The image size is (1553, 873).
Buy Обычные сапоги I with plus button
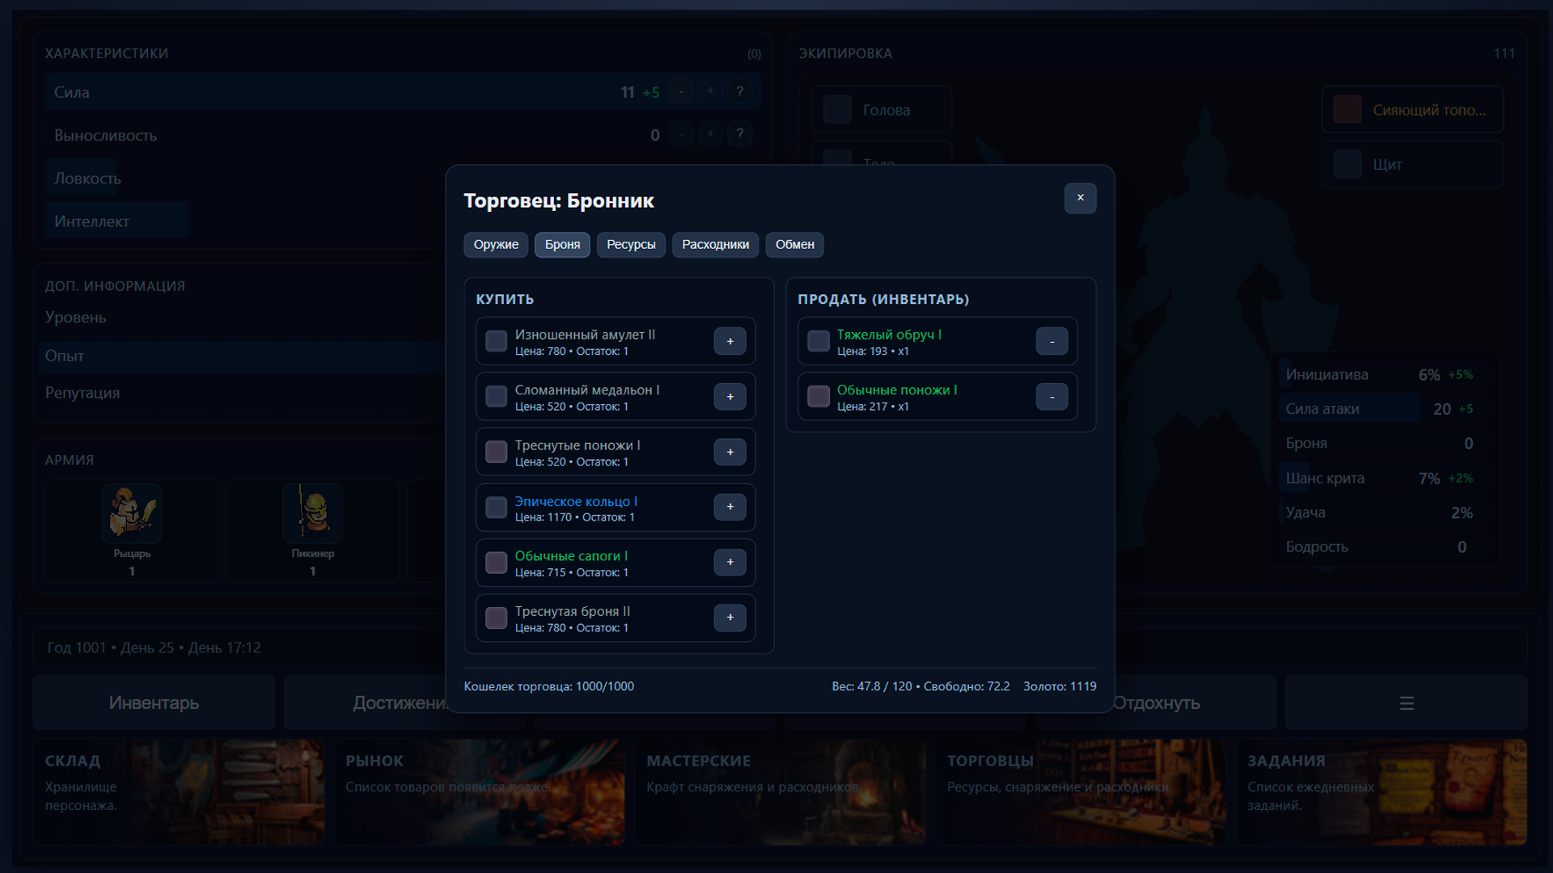[730, 563]
